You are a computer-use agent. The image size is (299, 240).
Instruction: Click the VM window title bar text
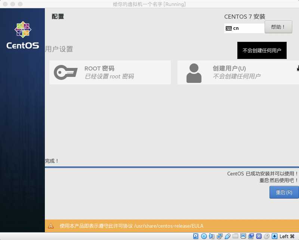149,4
